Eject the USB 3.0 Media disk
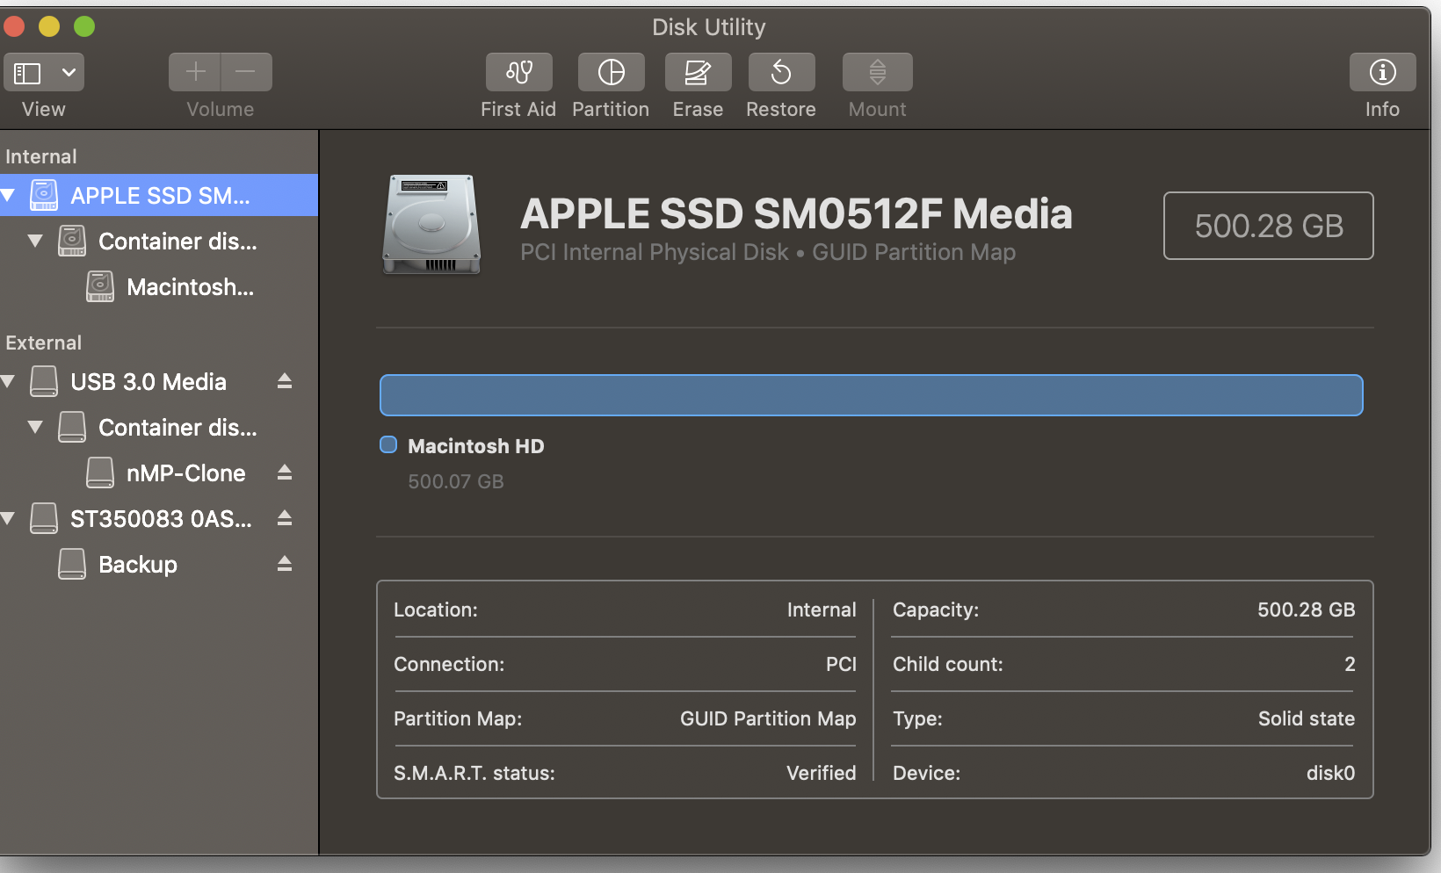This screenshot has width=1441, height=873. 284,380
